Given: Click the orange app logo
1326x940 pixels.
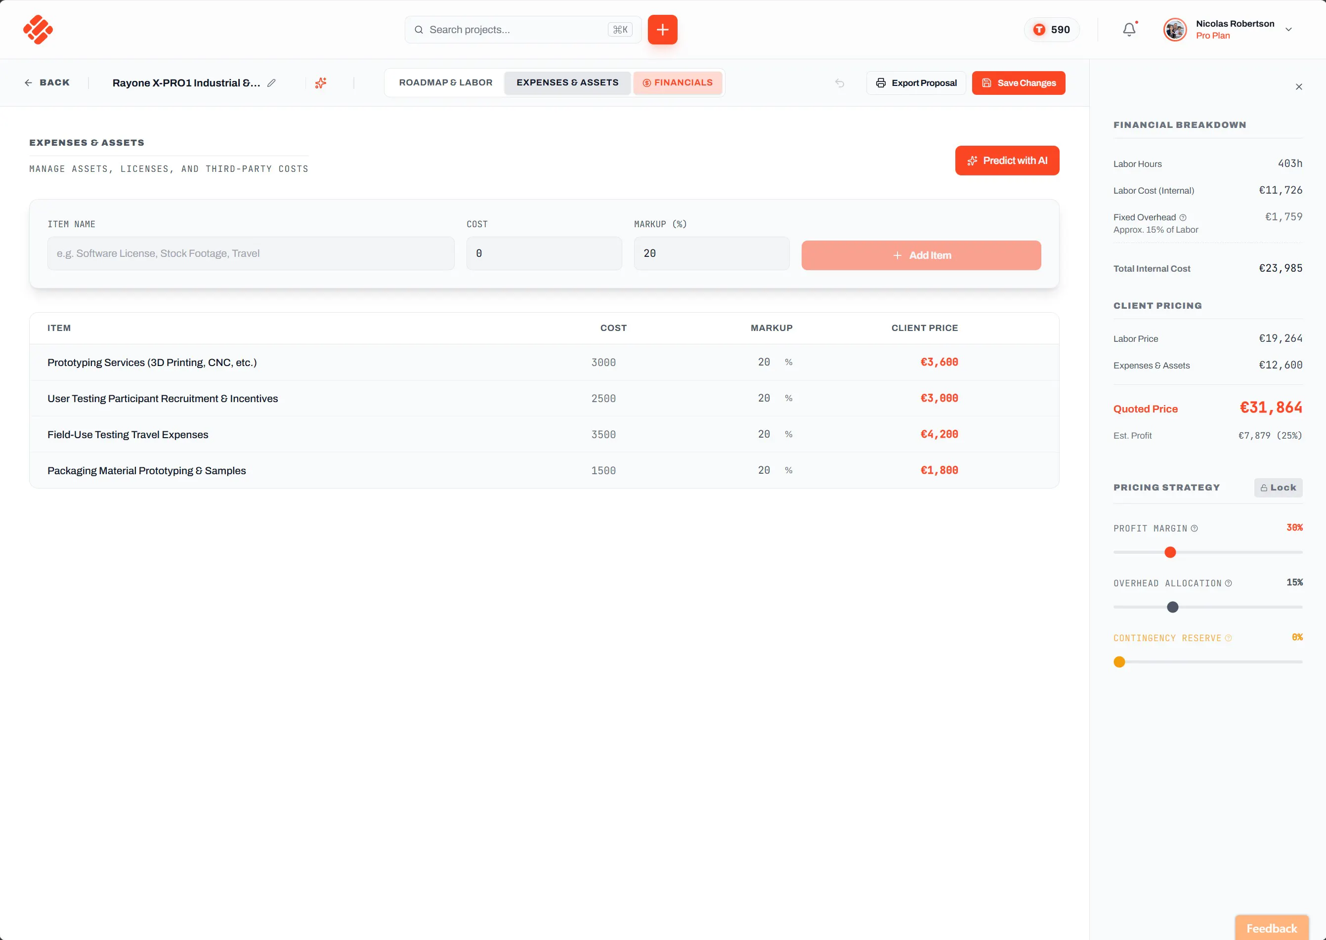Looking at the screenshot, I should (x=38, y=30).
